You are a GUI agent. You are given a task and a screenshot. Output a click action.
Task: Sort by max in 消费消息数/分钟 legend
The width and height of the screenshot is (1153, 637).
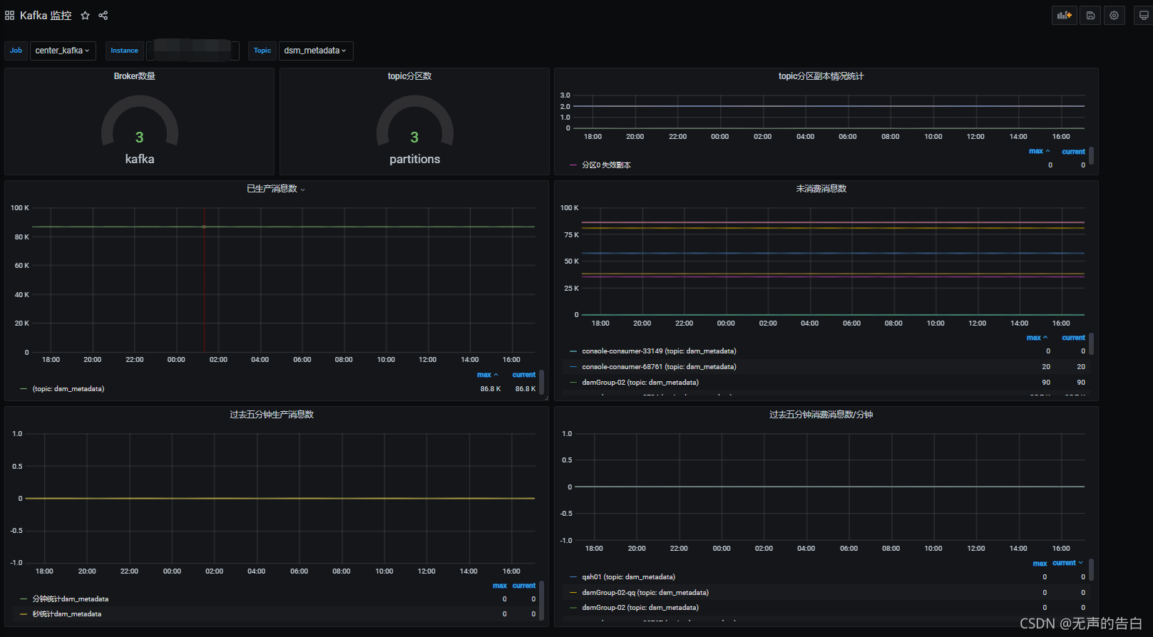tap(1040, 564)
